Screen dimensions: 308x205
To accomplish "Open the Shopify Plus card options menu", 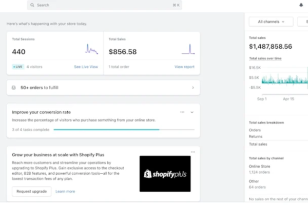I will pos(193,152).
